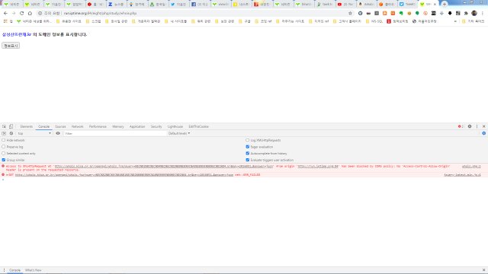Close the DevTools panel
The width and height of the screenshot is (488, 274).
[484, 126]
